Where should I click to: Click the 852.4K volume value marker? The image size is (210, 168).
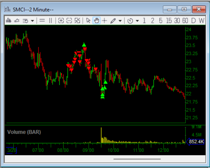(x=195, y=142)
